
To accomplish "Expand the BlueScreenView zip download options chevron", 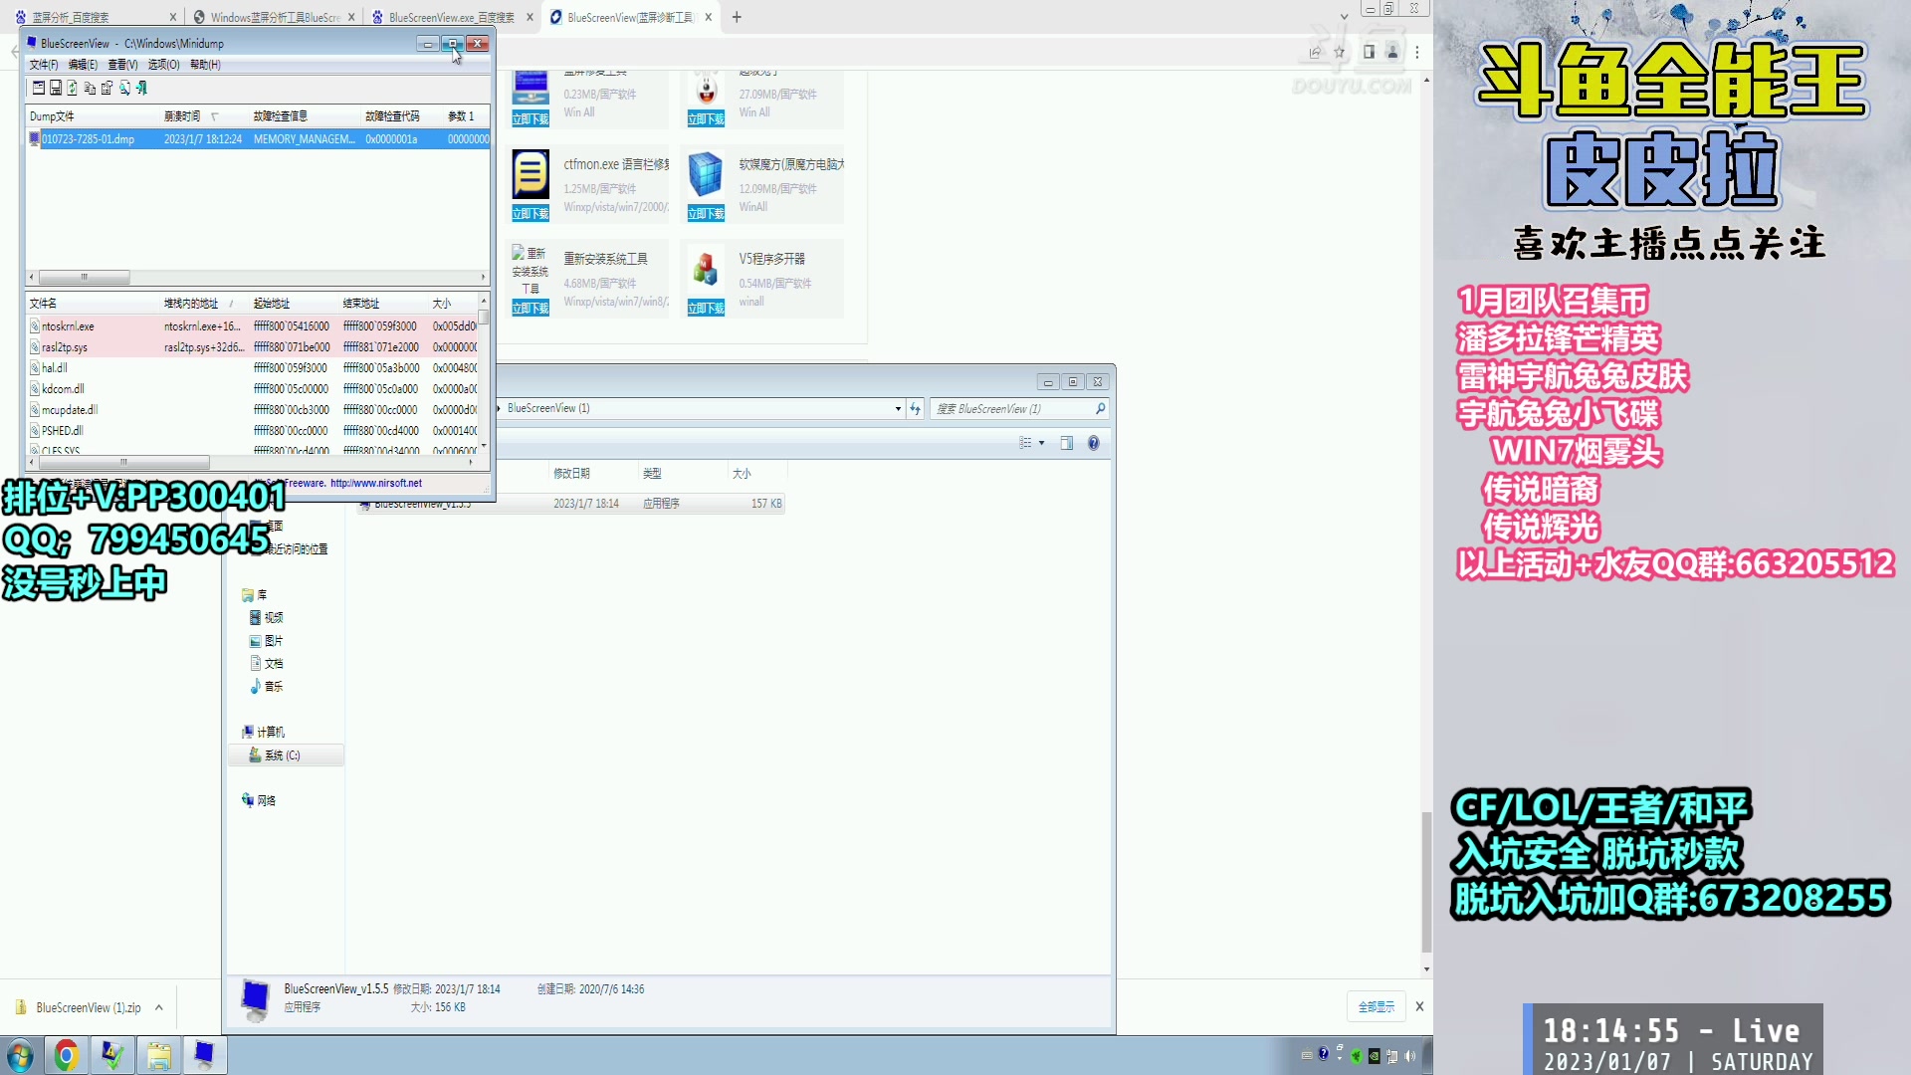I will coord(158,1007).
